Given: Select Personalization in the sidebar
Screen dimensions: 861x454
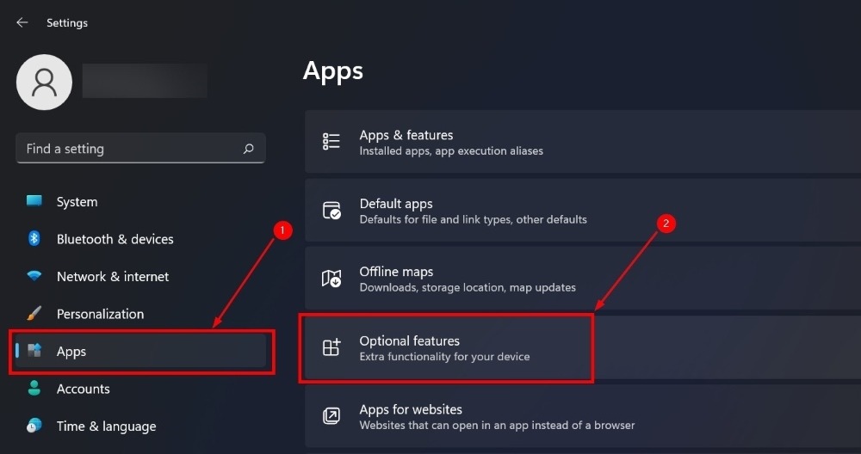Looking at the screenshot, I should point(100,314).
